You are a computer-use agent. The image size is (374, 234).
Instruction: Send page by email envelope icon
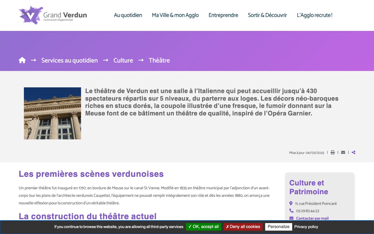tap(343, 152)
